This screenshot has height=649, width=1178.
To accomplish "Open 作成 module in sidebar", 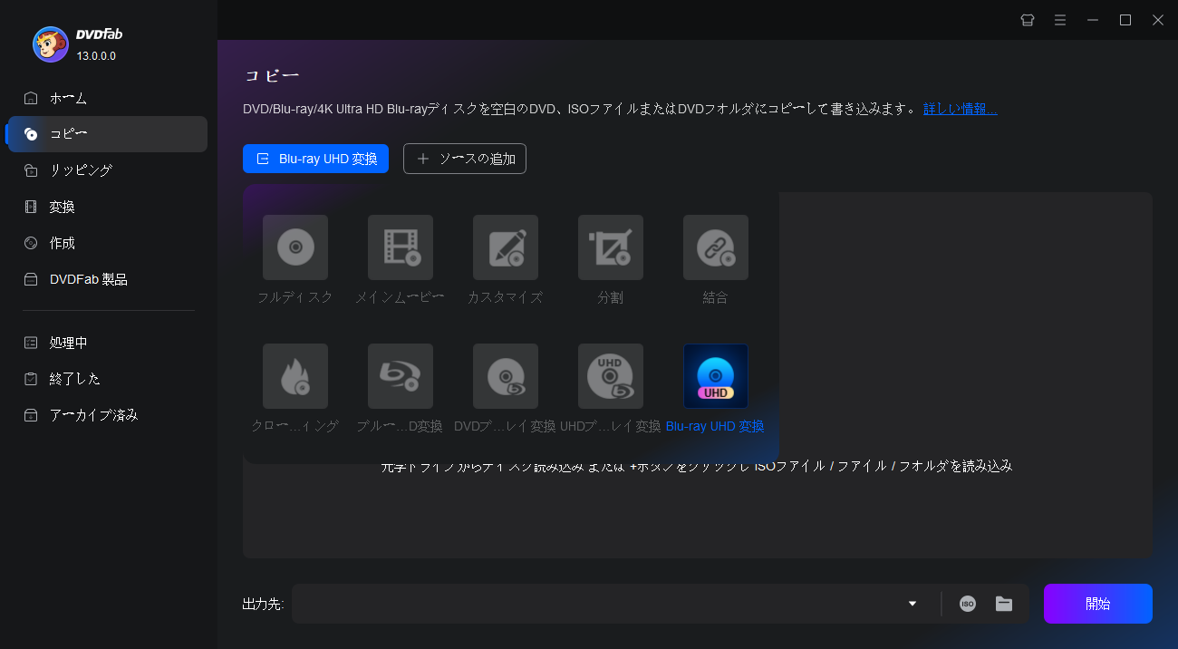I will (x=108, y=243).
